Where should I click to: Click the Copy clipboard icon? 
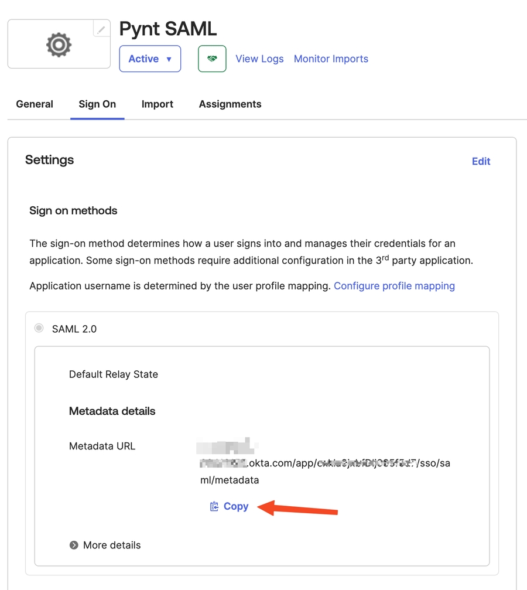click(x=214, y=506)
